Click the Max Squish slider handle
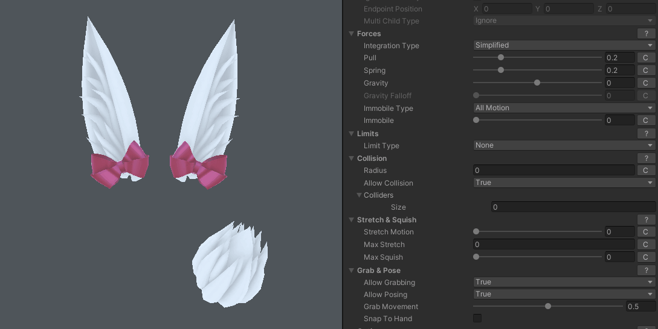 click(476, 257)
